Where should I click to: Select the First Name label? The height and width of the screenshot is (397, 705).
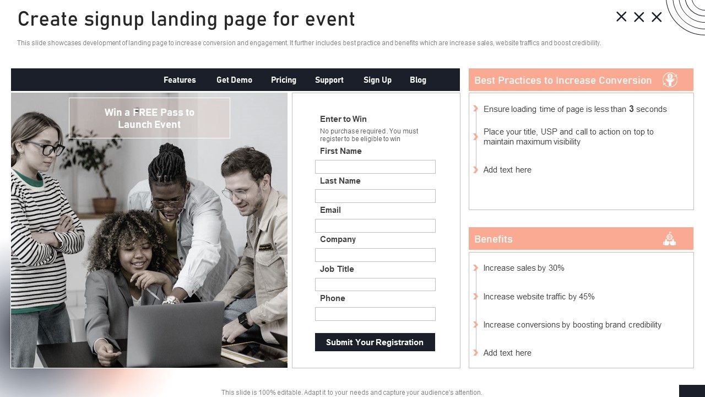click(341, 151)
